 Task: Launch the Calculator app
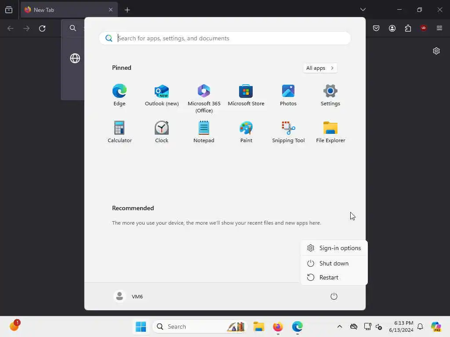(120, 132)
